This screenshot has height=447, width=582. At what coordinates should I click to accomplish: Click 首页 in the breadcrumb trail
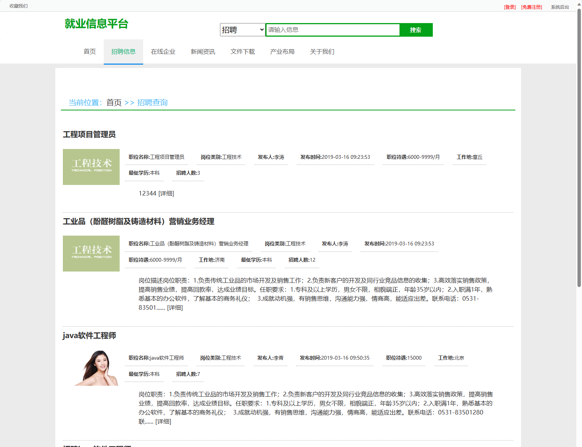coord(114,102)
